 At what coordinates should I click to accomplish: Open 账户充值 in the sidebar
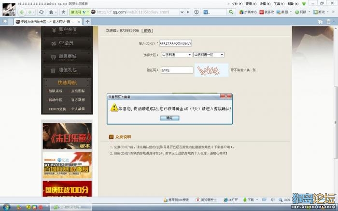(67, 30)
